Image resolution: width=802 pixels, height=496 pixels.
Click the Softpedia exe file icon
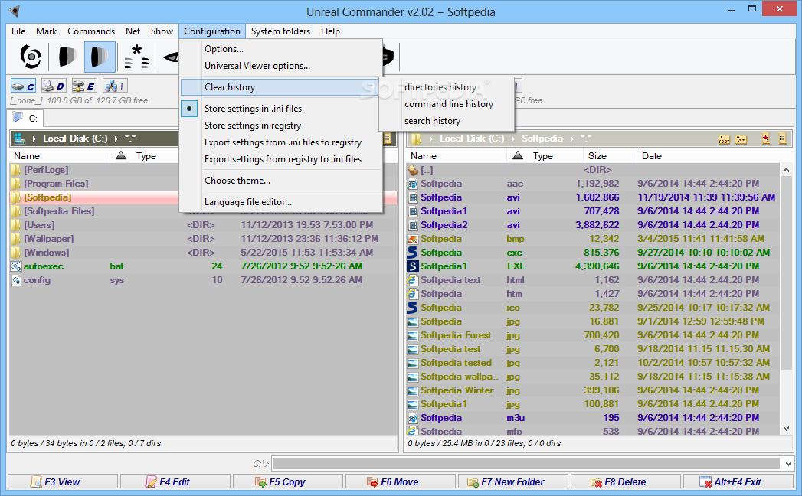pyautogui.click(x=412, y=253)
